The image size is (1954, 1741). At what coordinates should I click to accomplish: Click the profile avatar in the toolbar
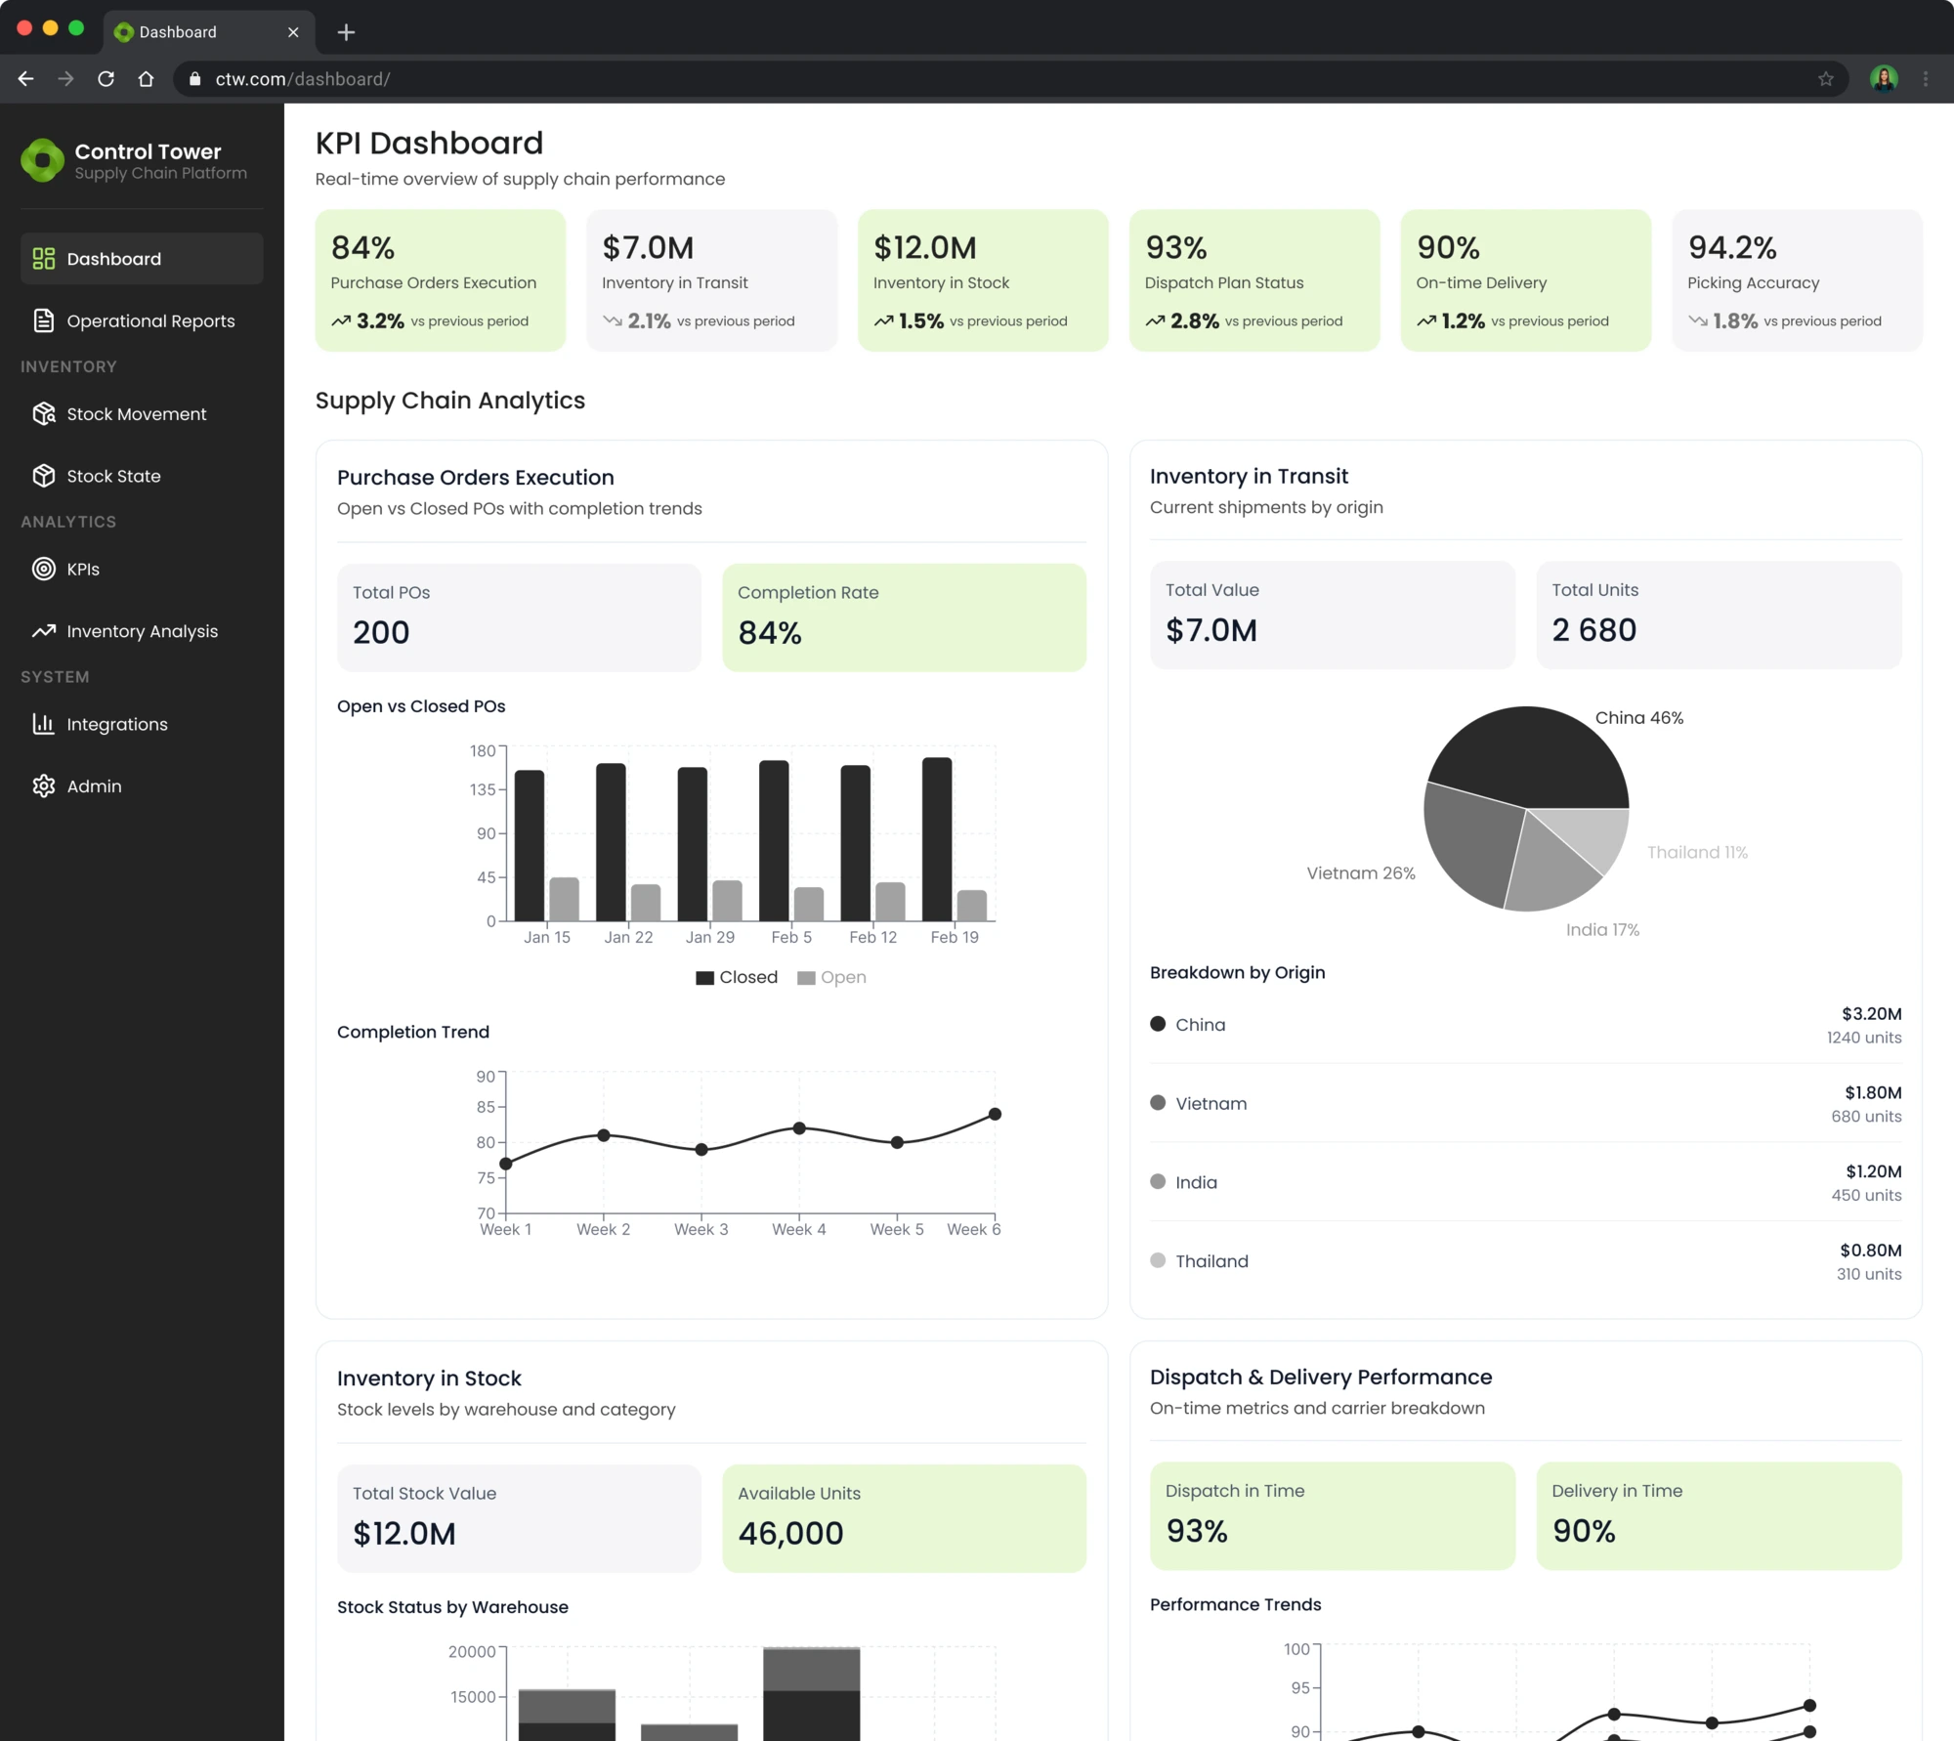coord(1884,78)
